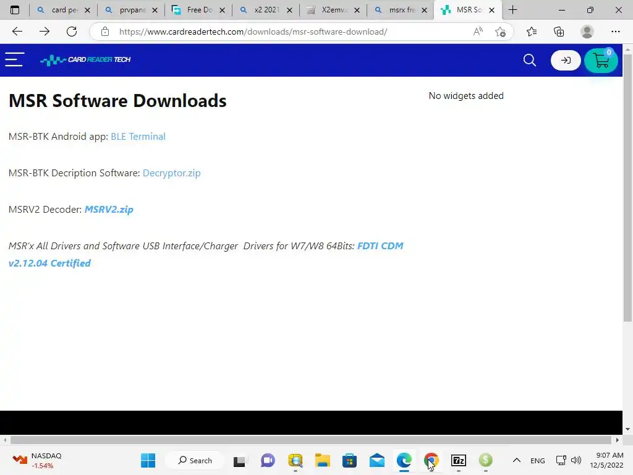The width and height of the screenshot is (633, 475).
Task: Open Microsoft Store from taskbar
Action: (350, 460)
